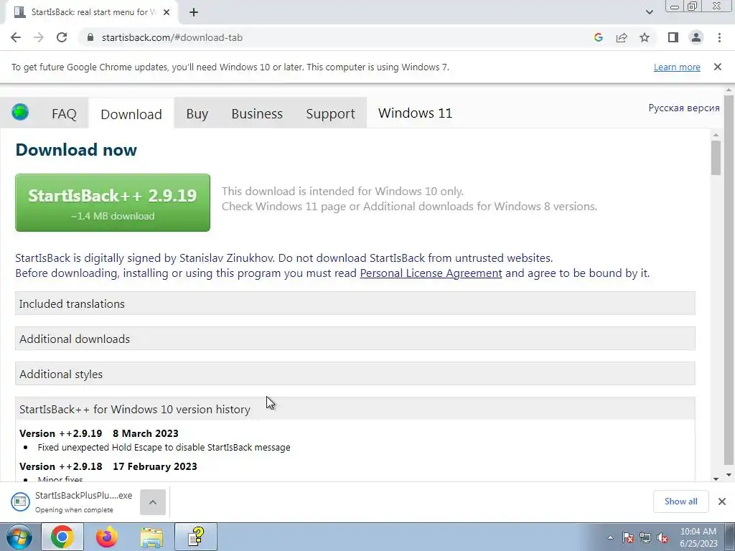This screenshot has height=551, width=735.
Task: Show hidden tray icons arrow
Action: click(x=610, y=537)
